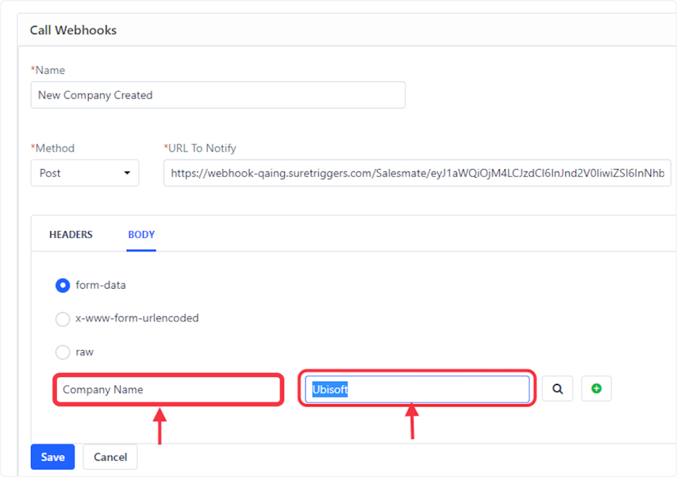Click into the URL To Notify field
Viewport: 677px width, 477px height.
(x=417, y=173)
